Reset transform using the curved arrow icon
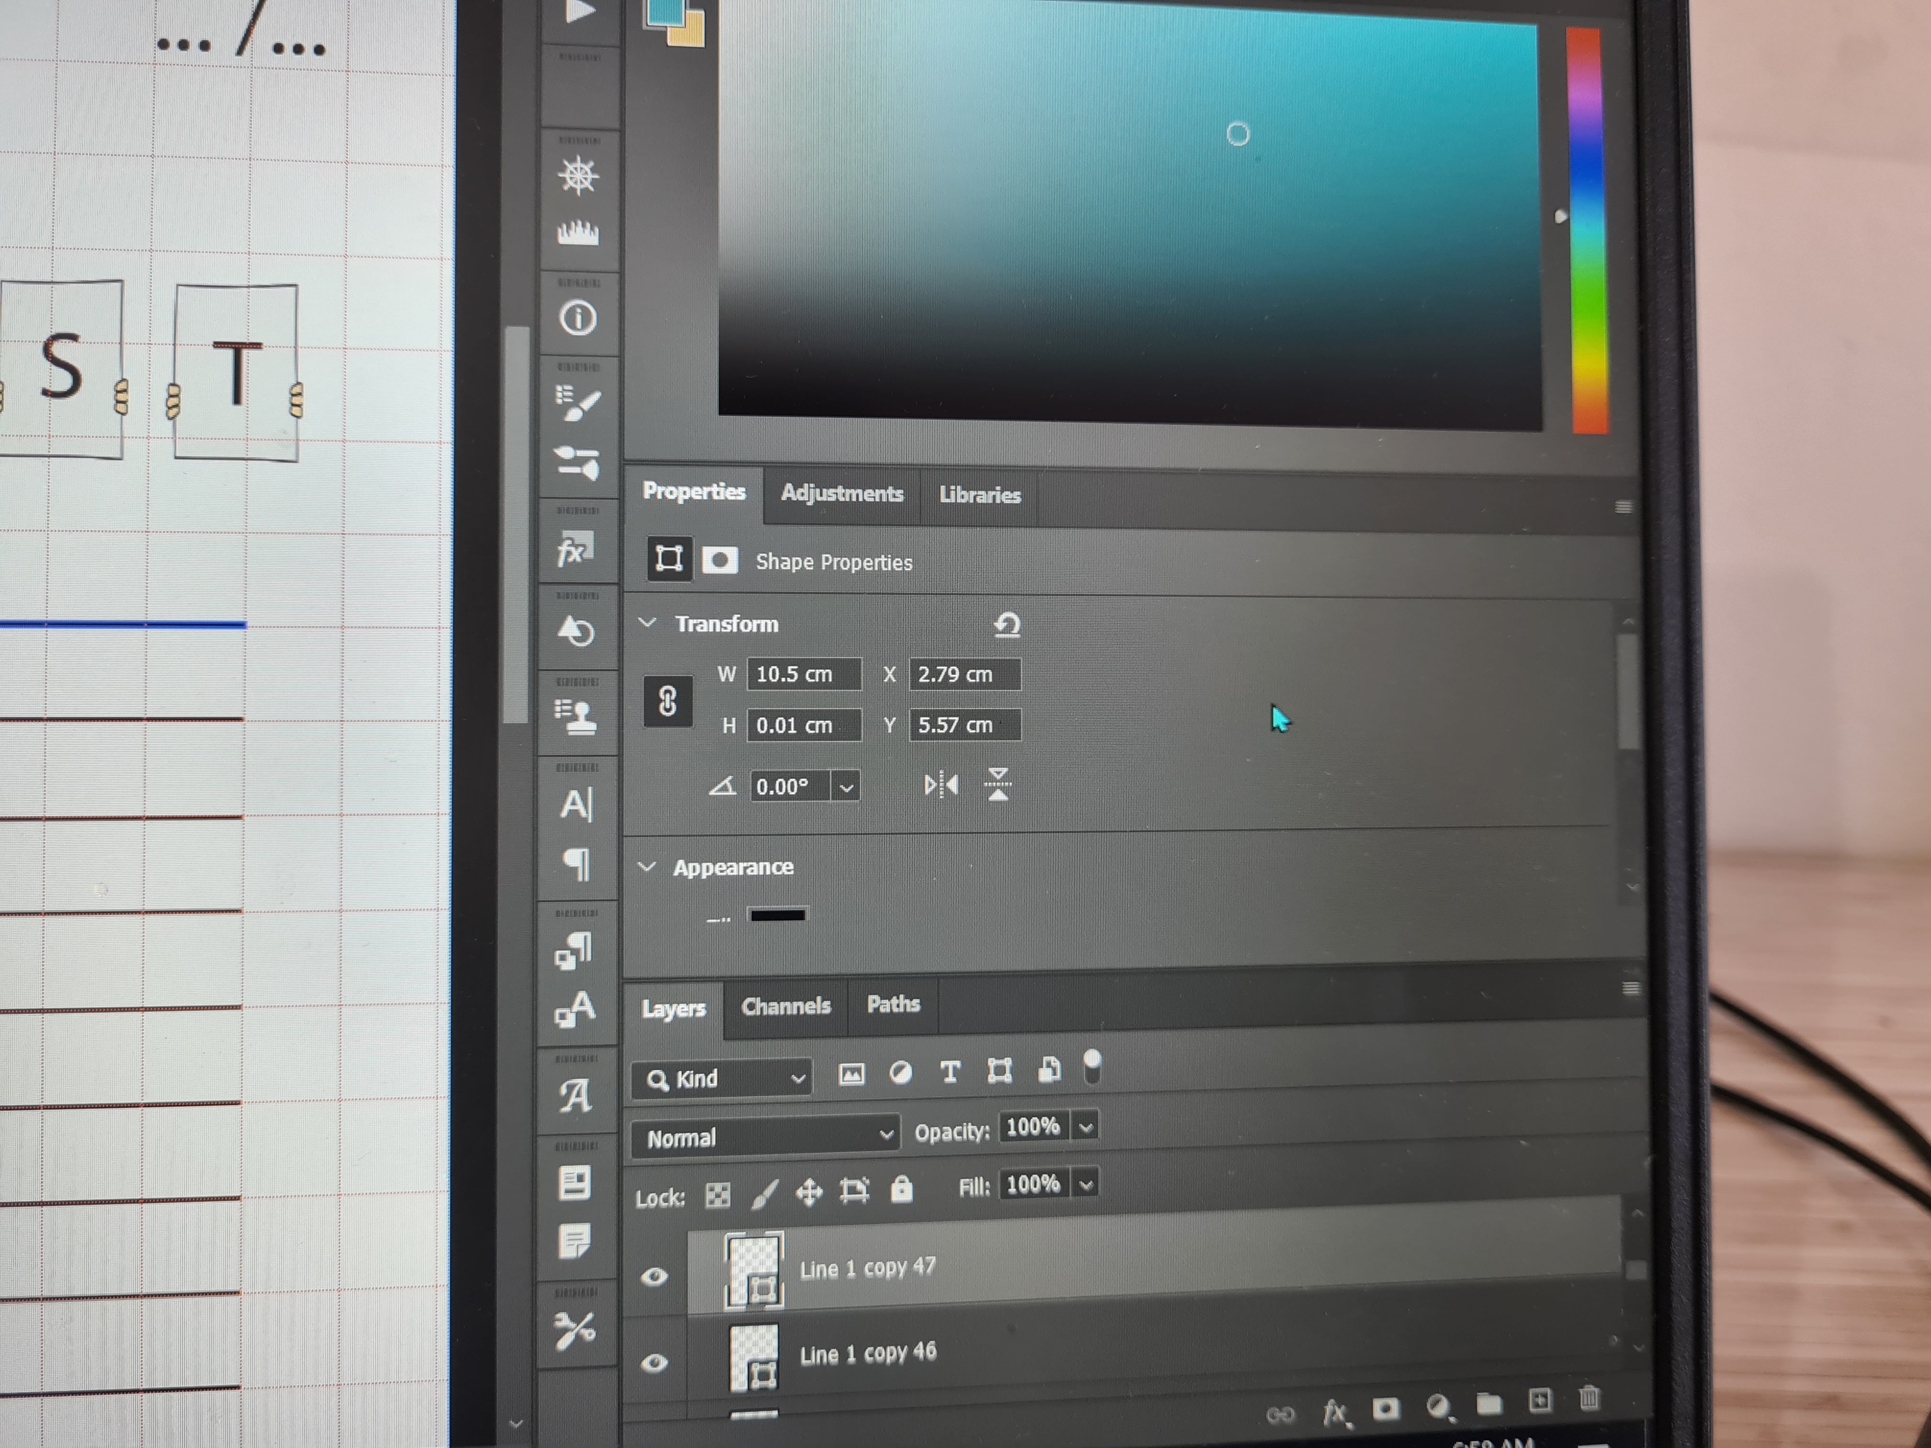Viewport: 1931px width, 1448px height. (x=1007, y=625)
